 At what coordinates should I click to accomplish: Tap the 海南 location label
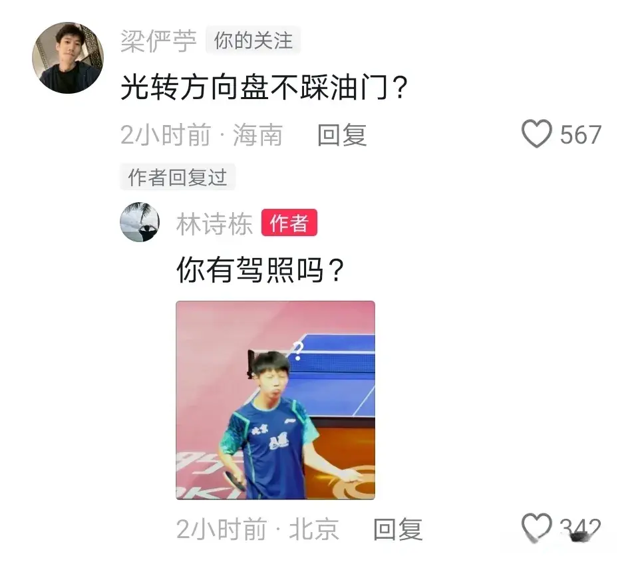tap(257, 135)
